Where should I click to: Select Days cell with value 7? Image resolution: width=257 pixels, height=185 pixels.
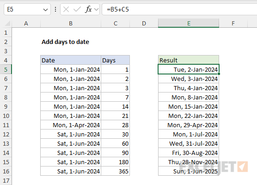(116, 97)
